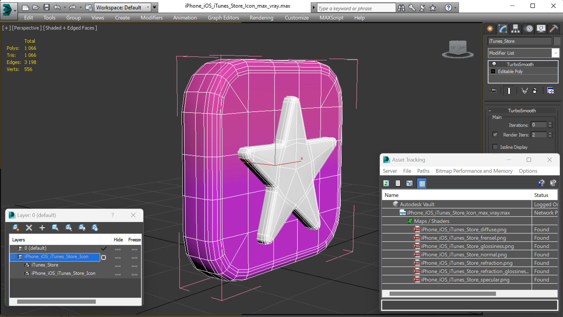Toggle Freeze for iPhone_iOS_iTunes_Store_Icon layer
563x317 pixels.
(135, 257)
